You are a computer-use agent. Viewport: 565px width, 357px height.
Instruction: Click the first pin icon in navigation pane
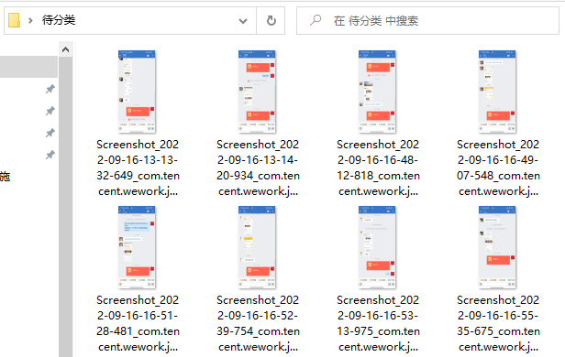click(x=50, y=89)
